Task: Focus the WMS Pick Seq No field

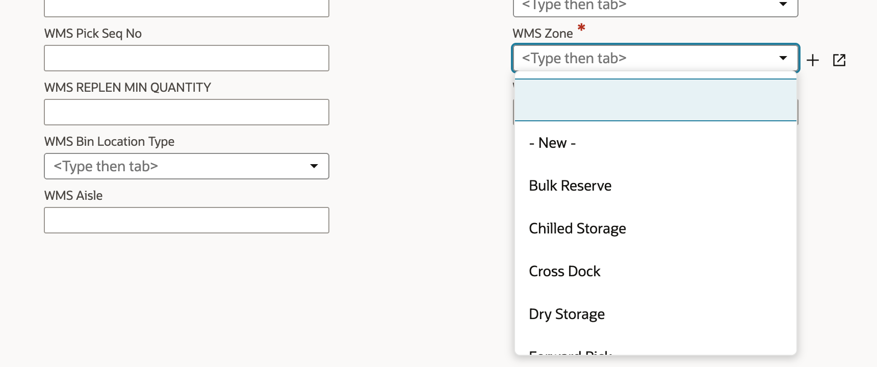Action: pyautogui.click(x=187, y=58)
